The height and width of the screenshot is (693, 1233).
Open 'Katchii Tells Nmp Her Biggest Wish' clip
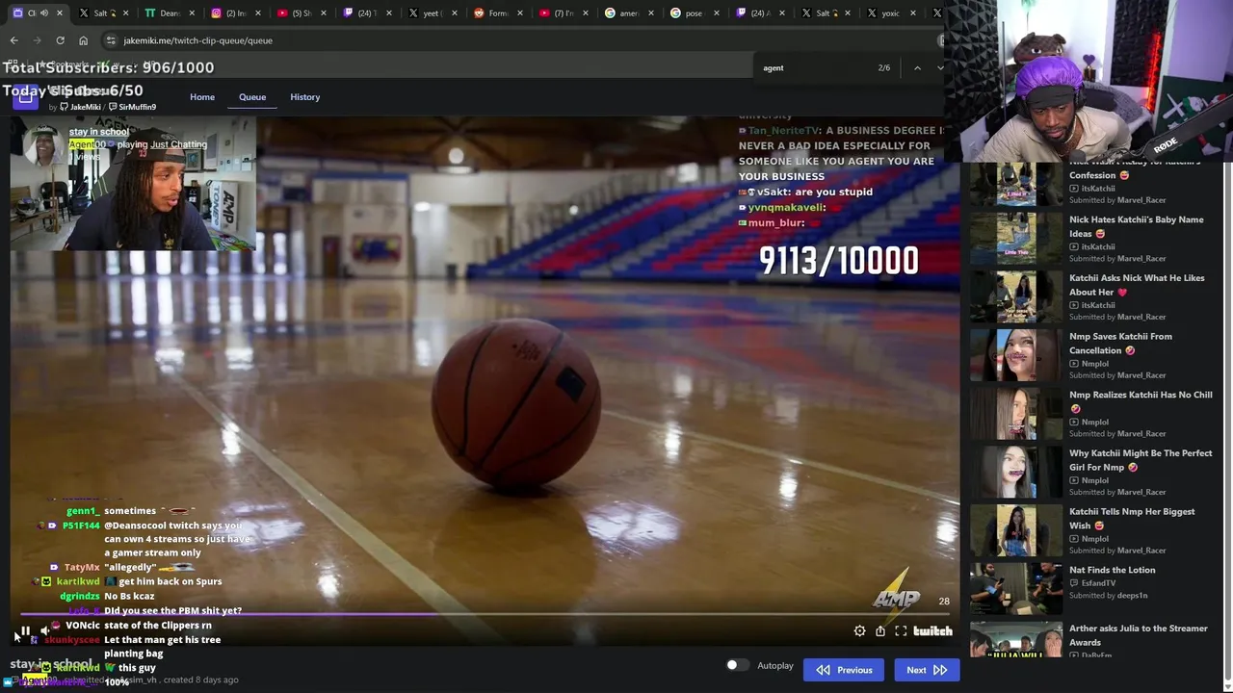[x=1132, y=519]
